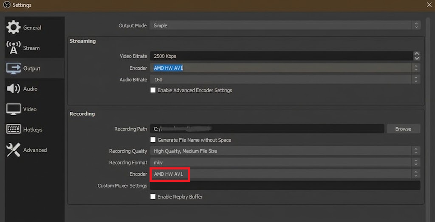Switch to the Advanced settings tab label
Viewport: 435px width, 222px height.
pyautogui.click(x=35, y=150)
